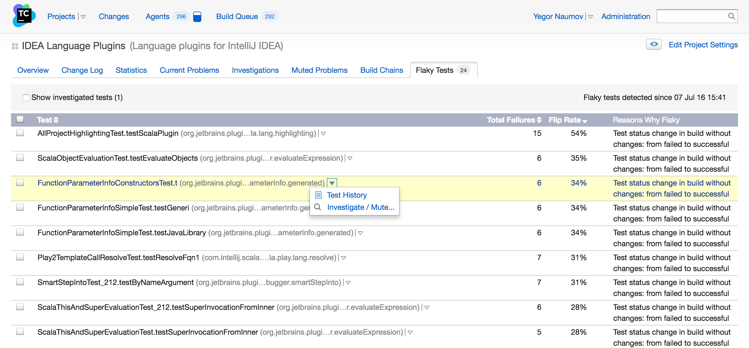749x348 pixels.
Task: Click the Test History document icon
Action: 318,195
